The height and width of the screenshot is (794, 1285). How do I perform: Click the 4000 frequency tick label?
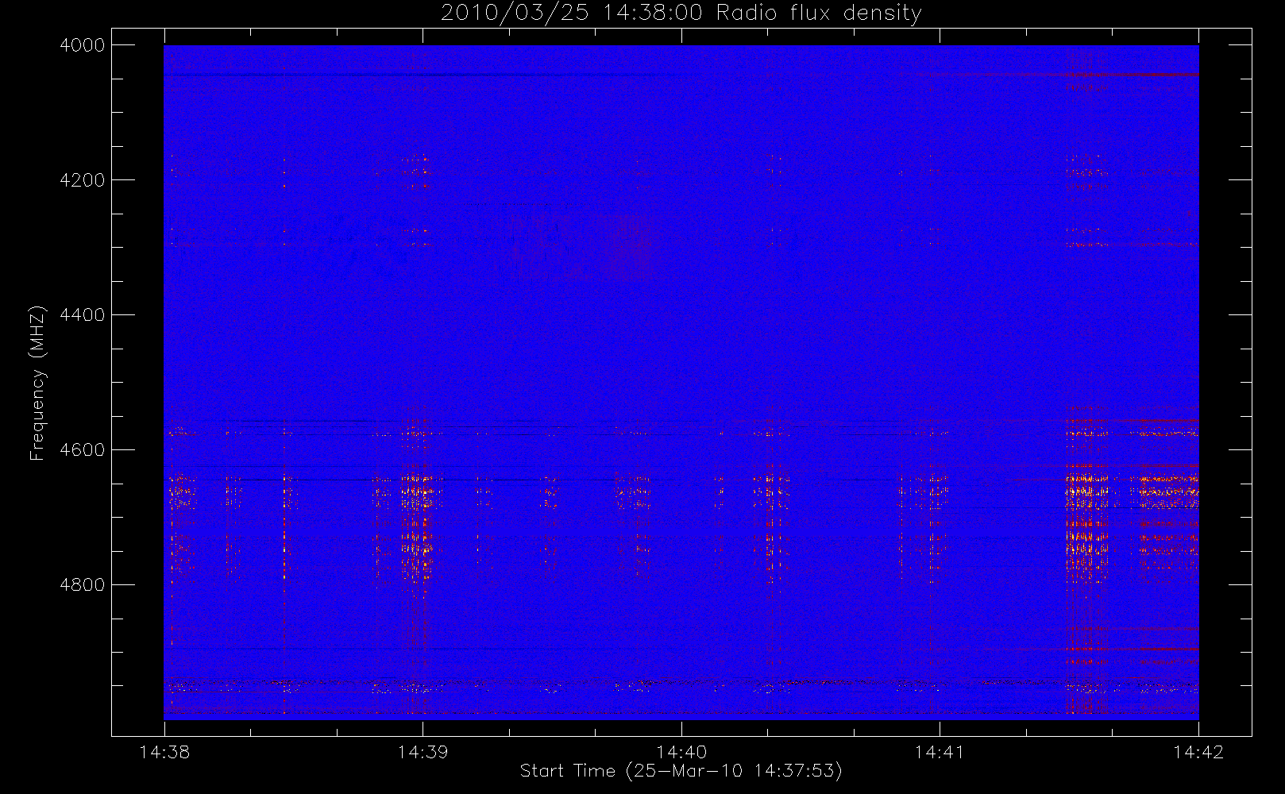(83, 45)
